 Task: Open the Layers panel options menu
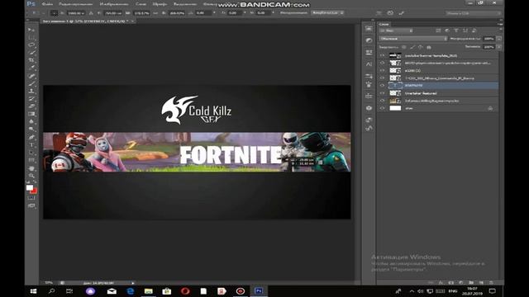click(499, 24)
